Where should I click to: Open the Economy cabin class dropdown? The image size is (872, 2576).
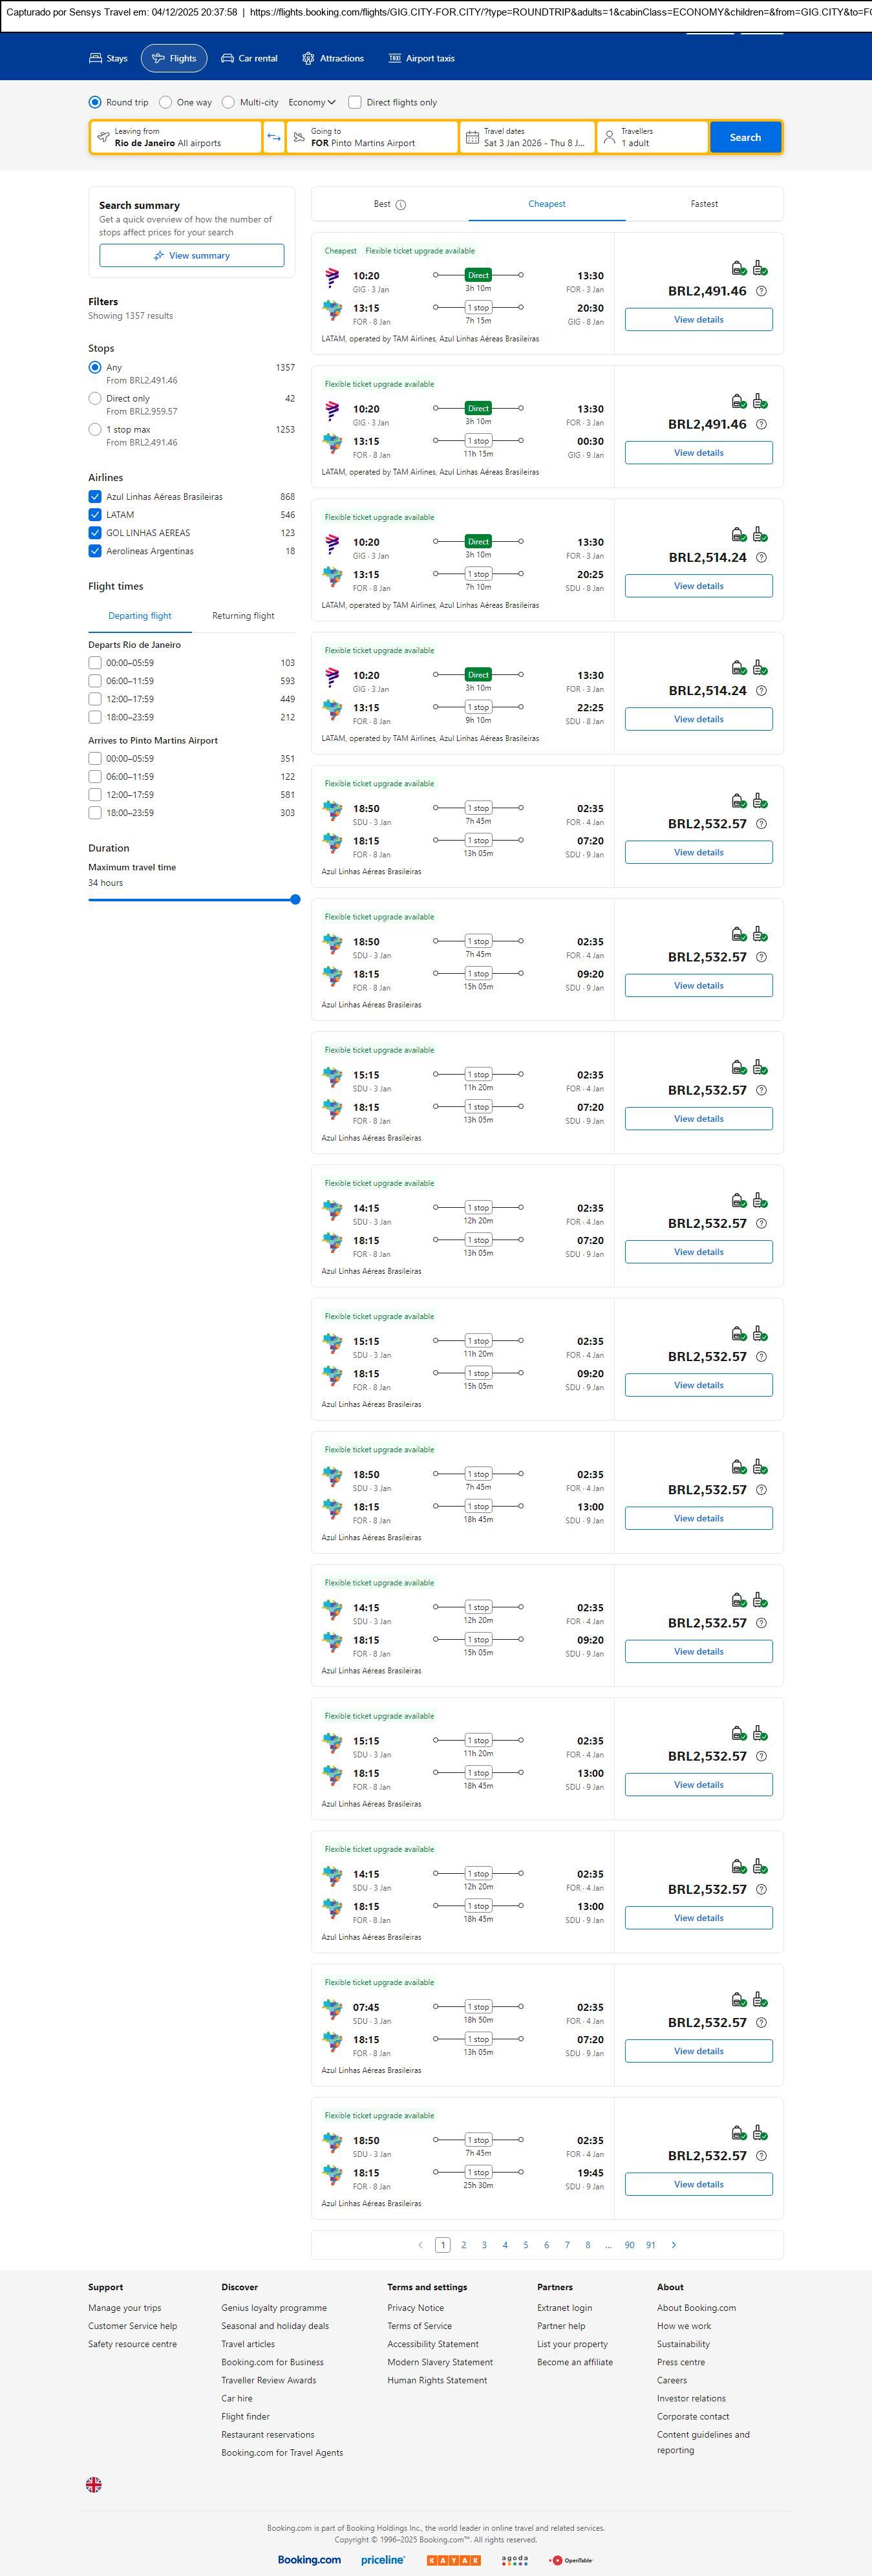[311, 102]
